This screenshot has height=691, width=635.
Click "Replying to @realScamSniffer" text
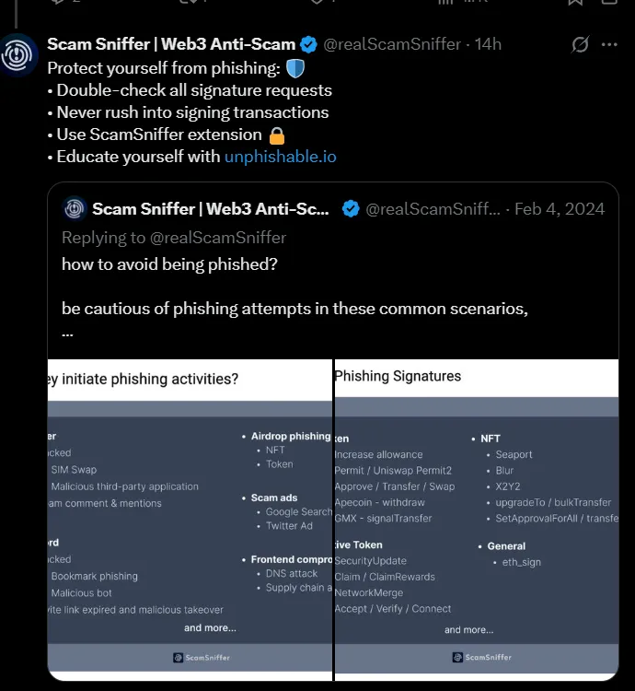click(x=174, y=238)
